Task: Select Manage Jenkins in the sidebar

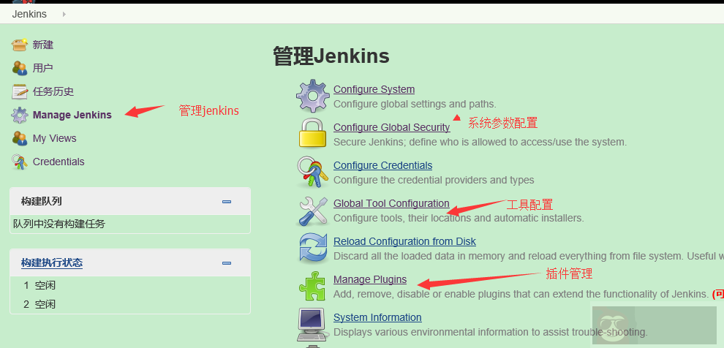Action: 72,115
